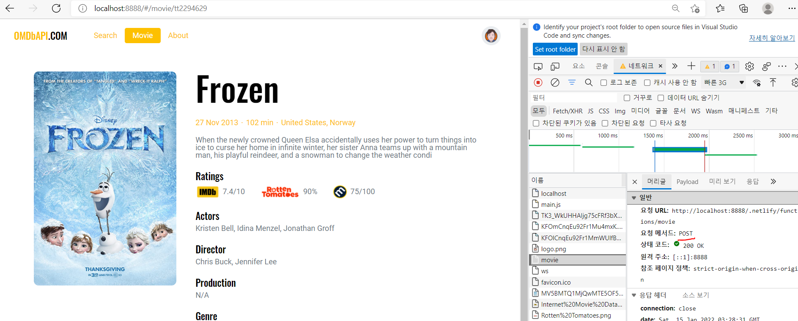The height and width of the screenshot is (321, 798).
Task: Toggle the network filter funnel icon
Action: [x=572, y=82]
